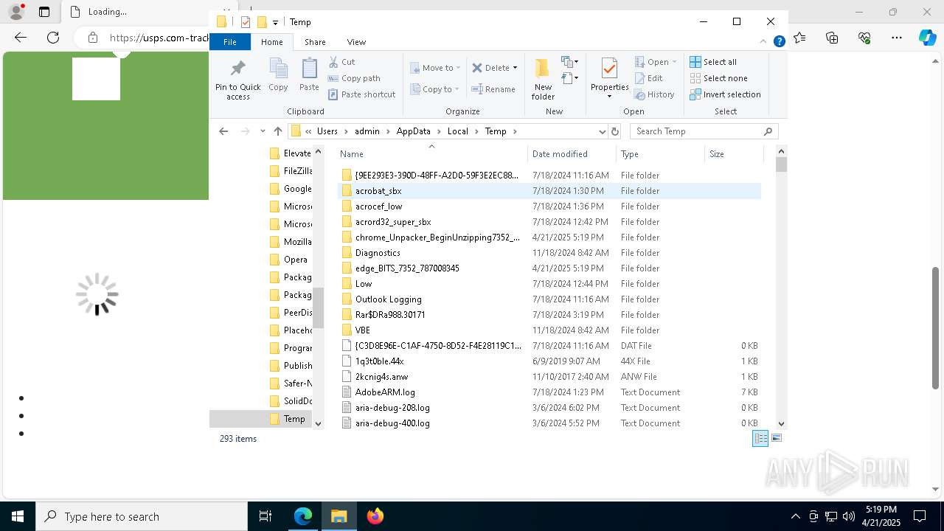Image resolution: width=944 pixels, height=531 pixels.
Task: Select the acrocef_low folder
Action: coord(549,206)
